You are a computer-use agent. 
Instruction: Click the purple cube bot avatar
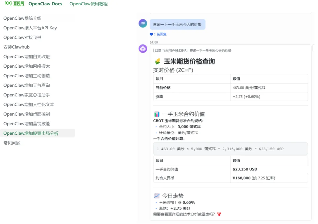(x=143, y=49)
